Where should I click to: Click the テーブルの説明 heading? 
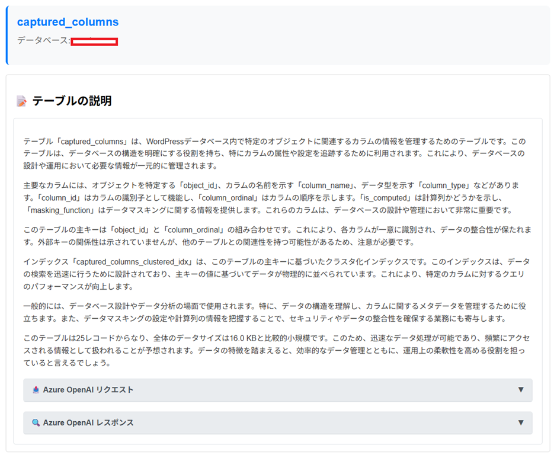tap(72, 101)
